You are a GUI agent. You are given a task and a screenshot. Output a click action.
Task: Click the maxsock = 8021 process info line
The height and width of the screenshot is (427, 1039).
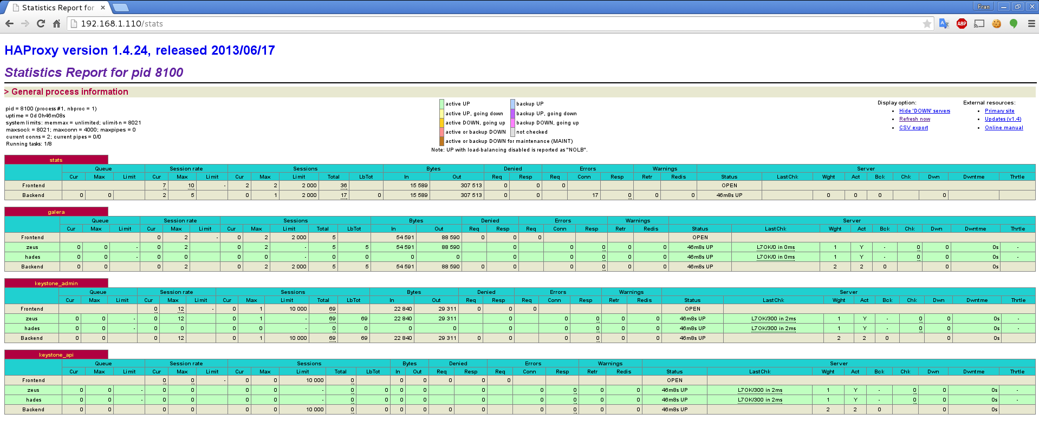pyautogui.click(x=70, y=130)
